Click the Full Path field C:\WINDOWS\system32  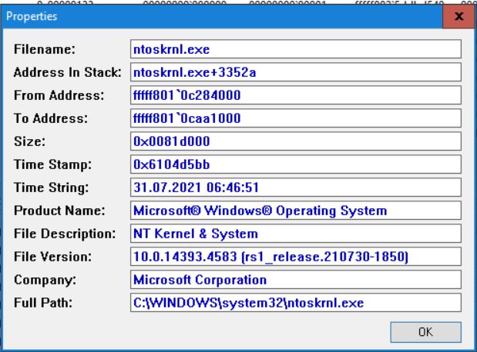coord(296,303)
